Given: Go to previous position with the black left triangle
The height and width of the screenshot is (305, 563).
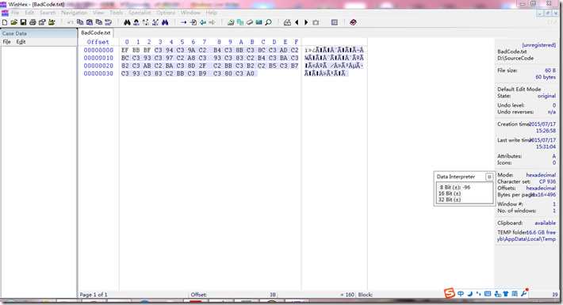Looking at the screenshot, I should point(297,22).
